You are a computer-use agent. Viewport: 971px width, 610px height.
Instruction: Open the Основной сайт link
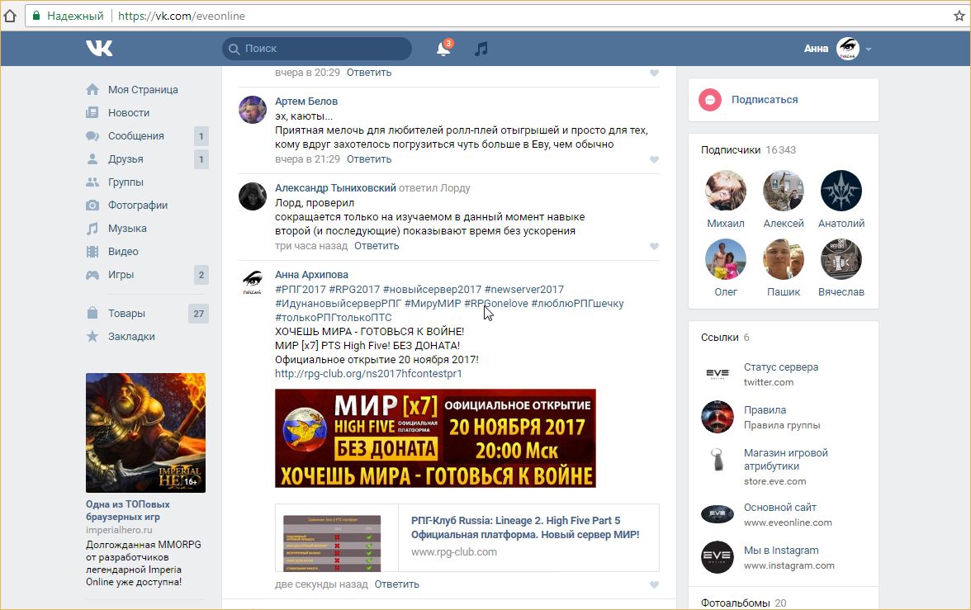coord(780,507)
